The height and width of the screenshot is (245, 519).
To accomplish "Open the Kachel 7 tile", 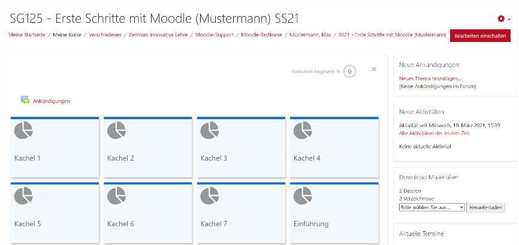I will pyautogui.click(x=240, y=213).
